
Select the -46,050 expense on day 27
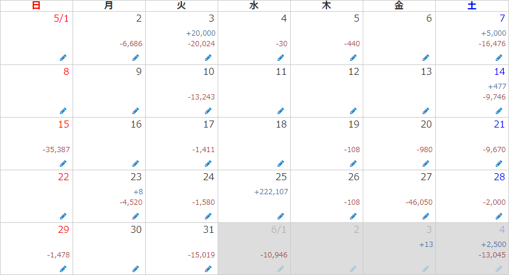coord(419,202)
